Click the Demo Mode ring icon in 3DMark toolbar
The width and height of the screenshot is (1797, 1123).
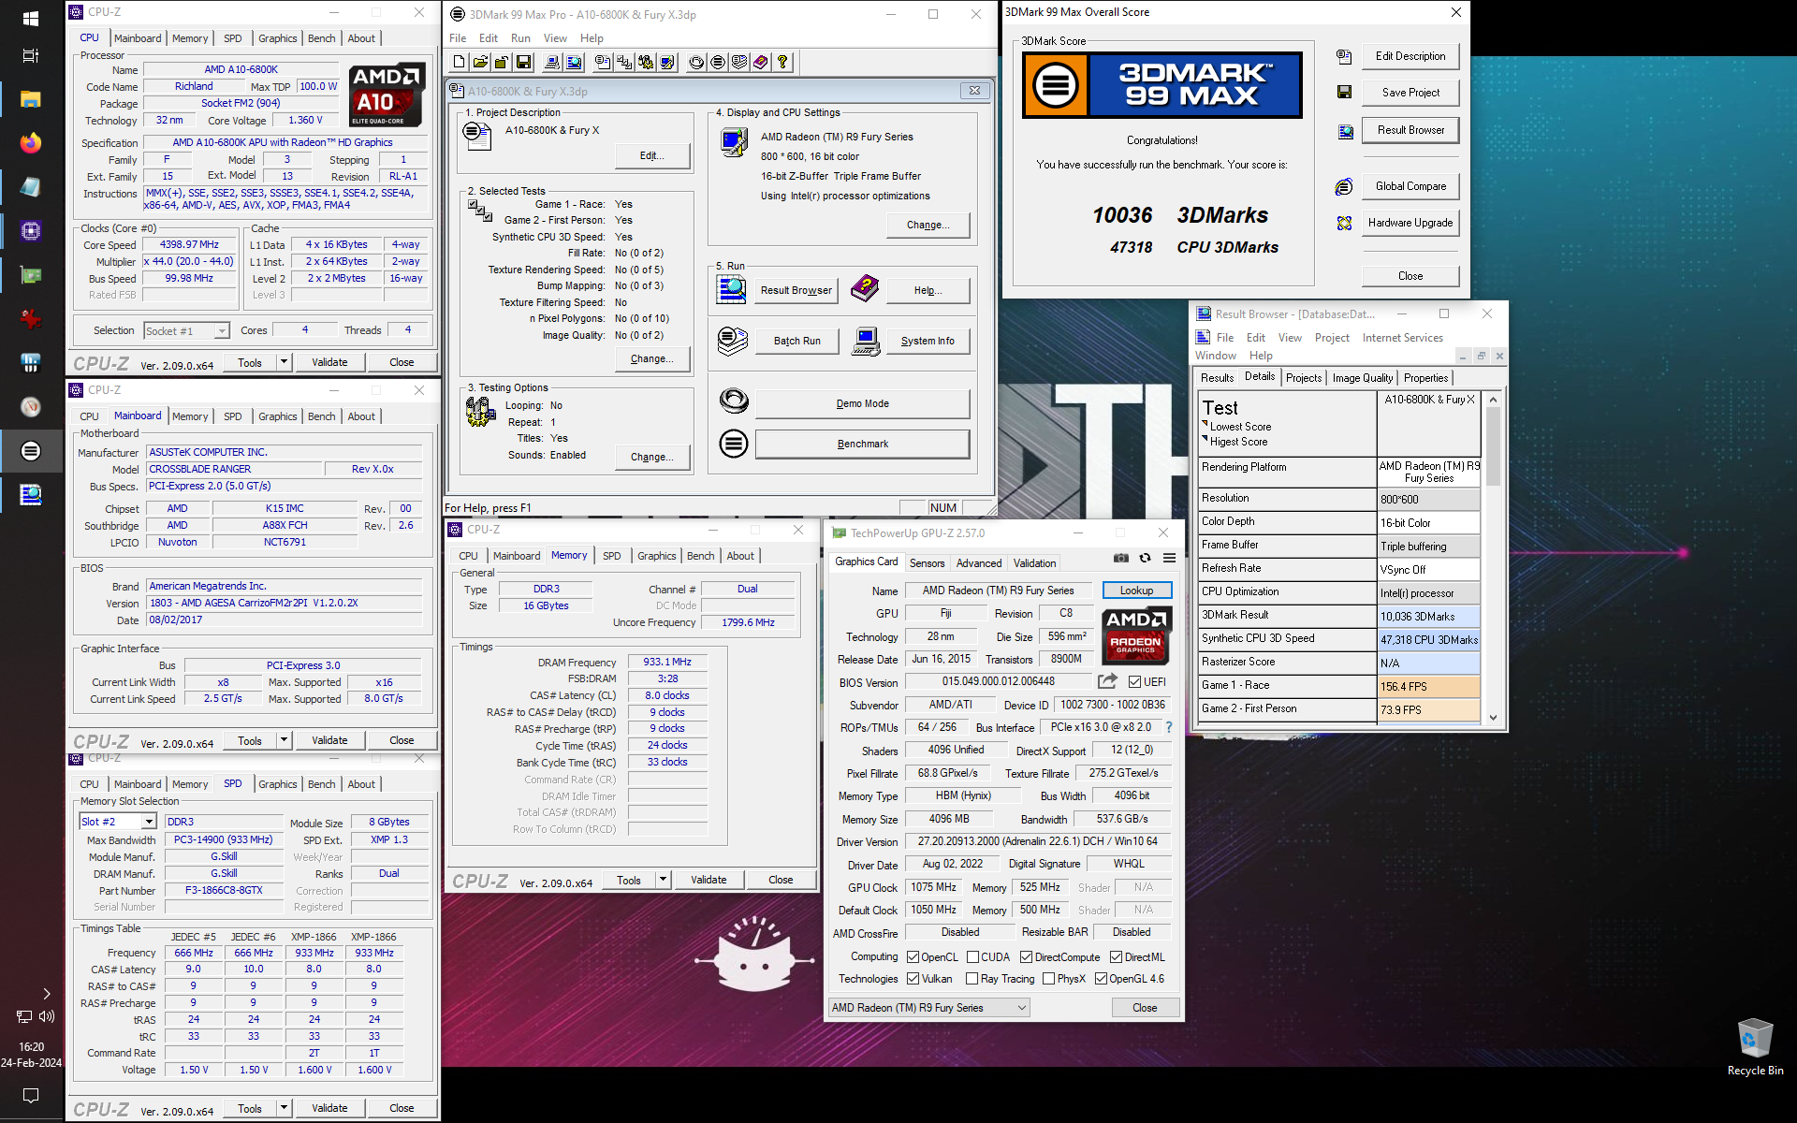(696, 63)
